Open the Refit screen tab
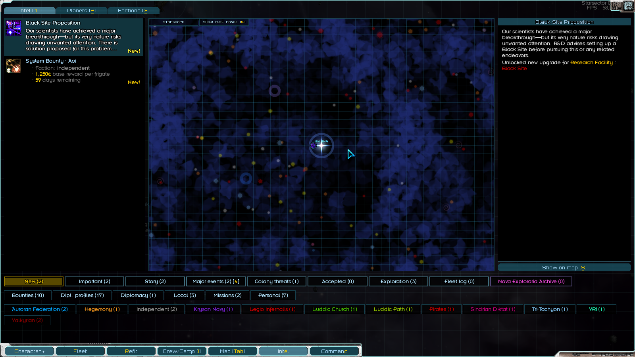 click(131, 351)
